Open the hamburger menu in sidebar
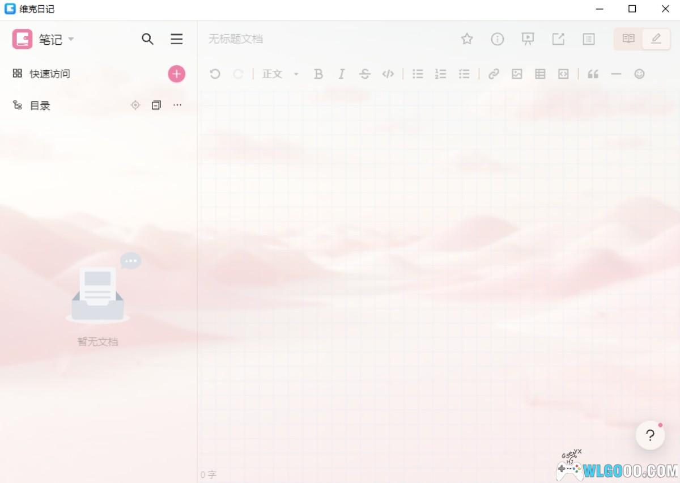The height and width of the screenshot is (483, 680). point(177,39)
